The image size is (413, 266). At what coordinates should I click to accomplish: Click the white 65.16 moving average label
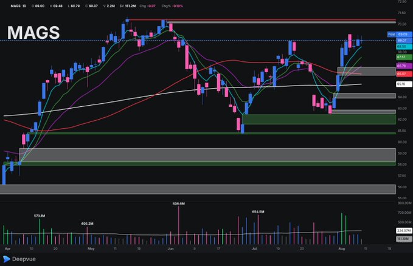tap(404, 84)
